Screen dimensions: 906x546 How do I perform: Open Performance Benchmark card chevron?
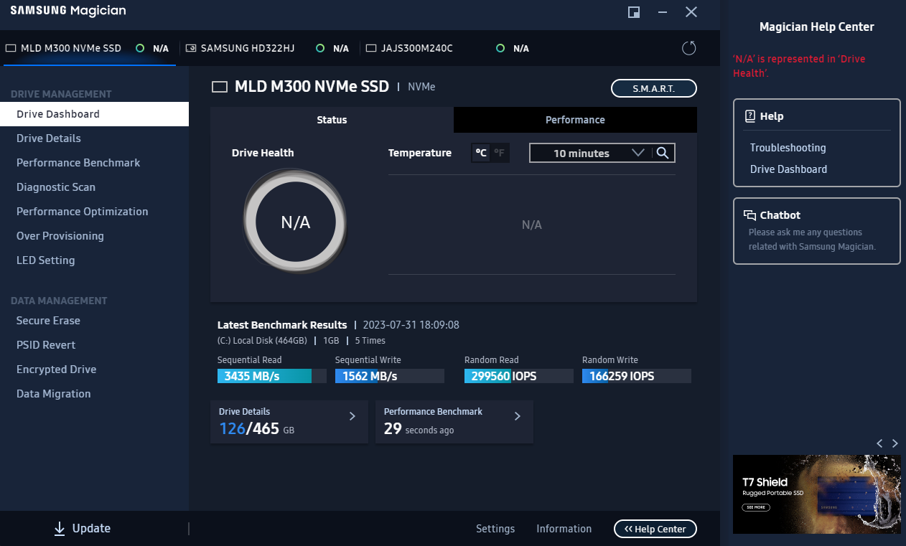point(517,416)
